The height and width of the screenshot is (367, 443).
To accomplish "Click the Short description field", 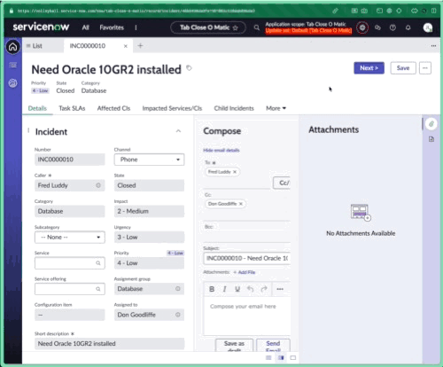I will 109,344.
